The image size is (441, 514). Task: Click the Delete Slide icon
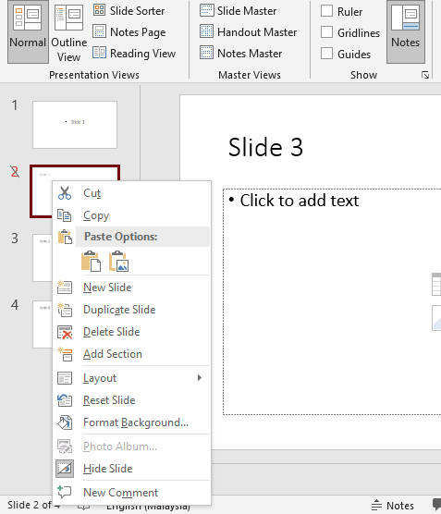(x=65, y=332)
